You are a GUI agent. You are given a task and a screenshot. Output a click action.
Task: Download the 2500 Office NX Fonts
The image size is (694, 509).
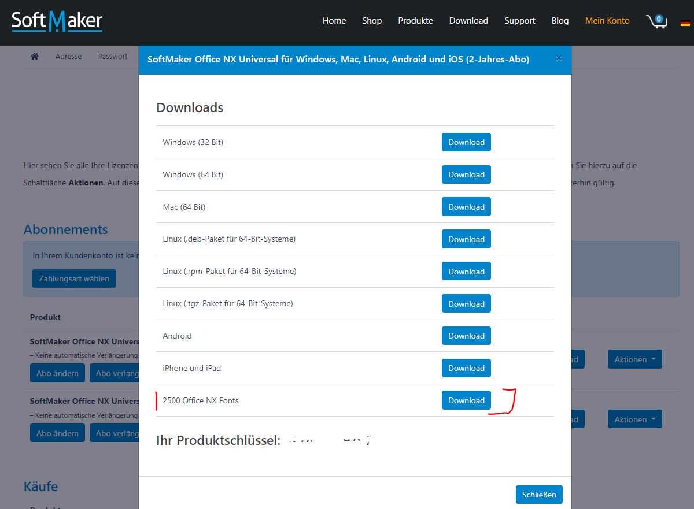pos(466,400)
